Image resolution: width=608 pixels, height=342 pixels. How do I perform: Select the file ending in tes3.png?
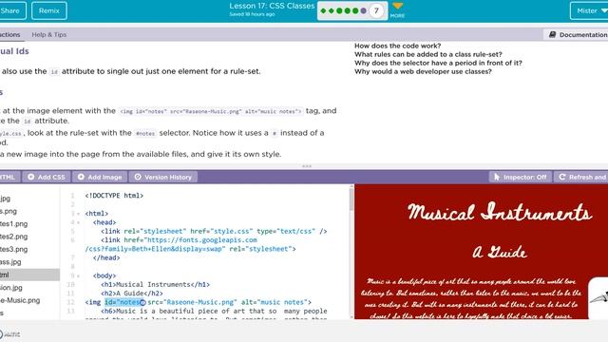(14, 249)
